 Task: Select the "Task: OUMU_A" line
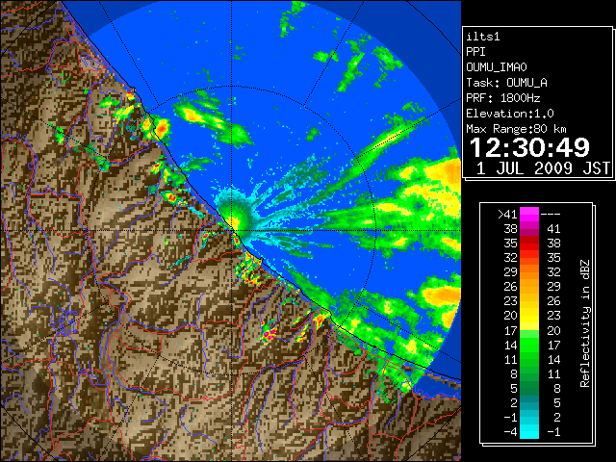pyautogui.click(x=507, y=83)
